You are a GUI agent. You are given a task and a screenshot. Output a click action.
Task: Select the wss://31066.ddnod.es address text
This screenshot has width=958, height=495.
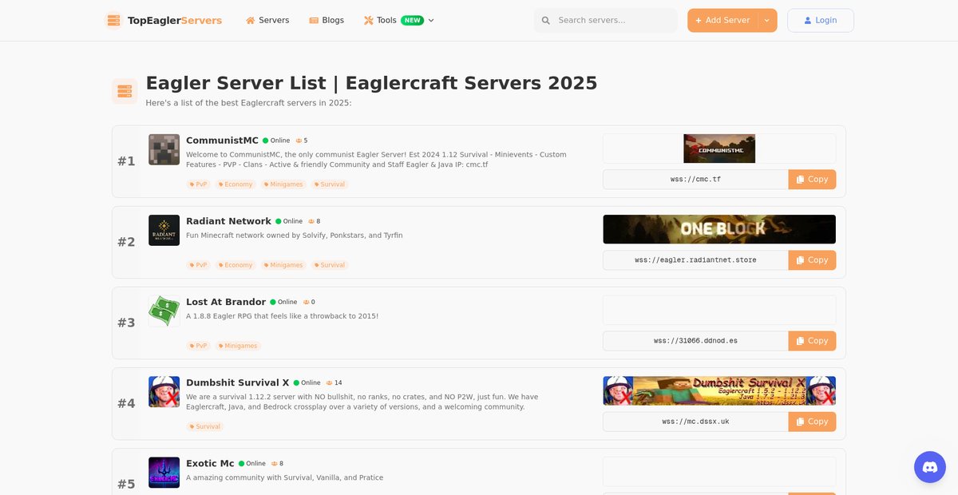coord(696,341)
